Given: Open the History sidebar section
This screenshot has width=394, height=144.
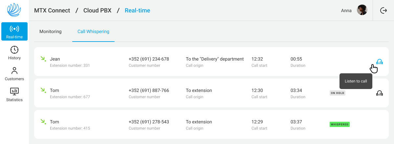Looking at the screenshot, I should click(x=14, y=53).
